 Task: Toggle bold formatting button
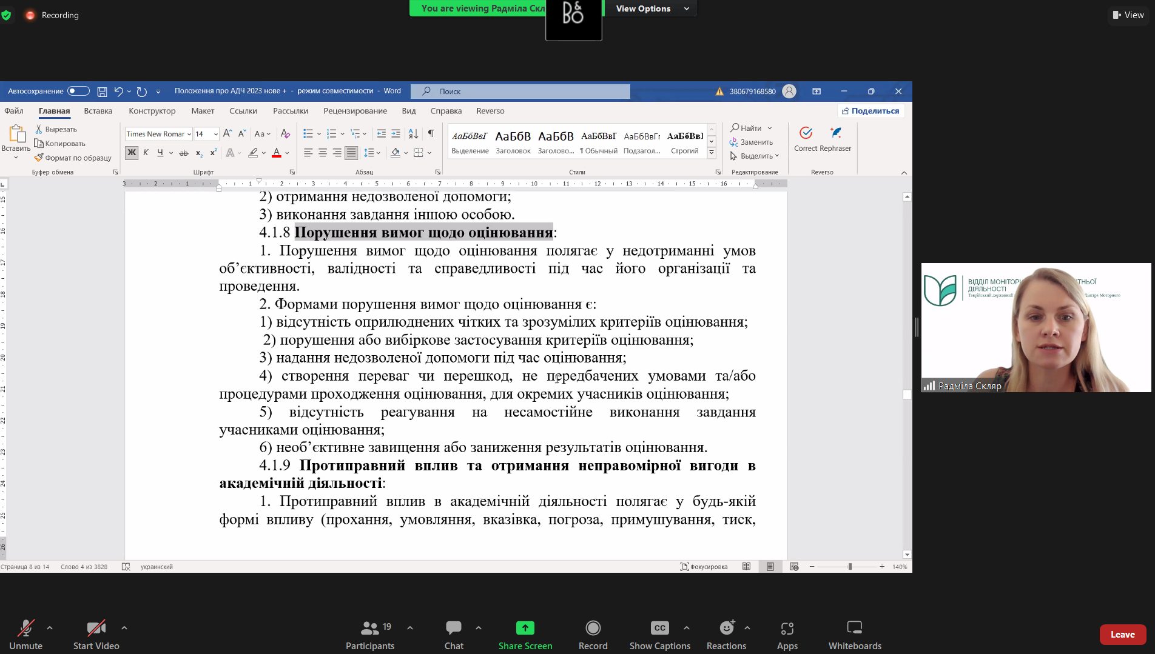pyautogui.click(x=131, y=153)
